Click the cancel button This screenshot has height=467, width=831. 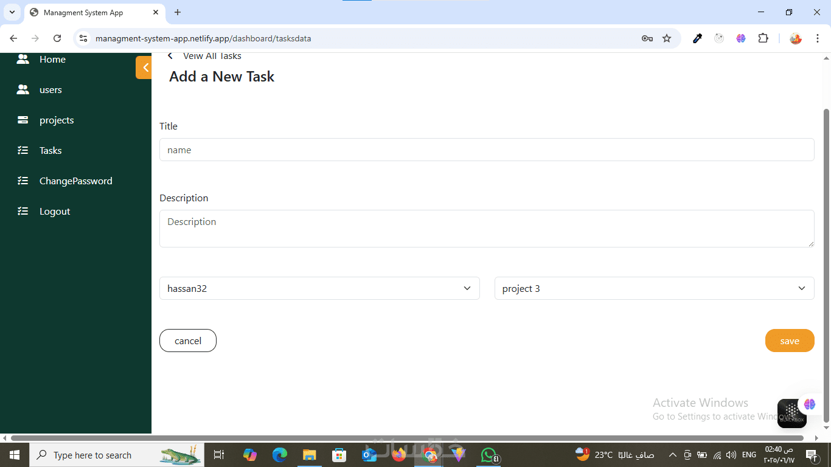[188, 341]
